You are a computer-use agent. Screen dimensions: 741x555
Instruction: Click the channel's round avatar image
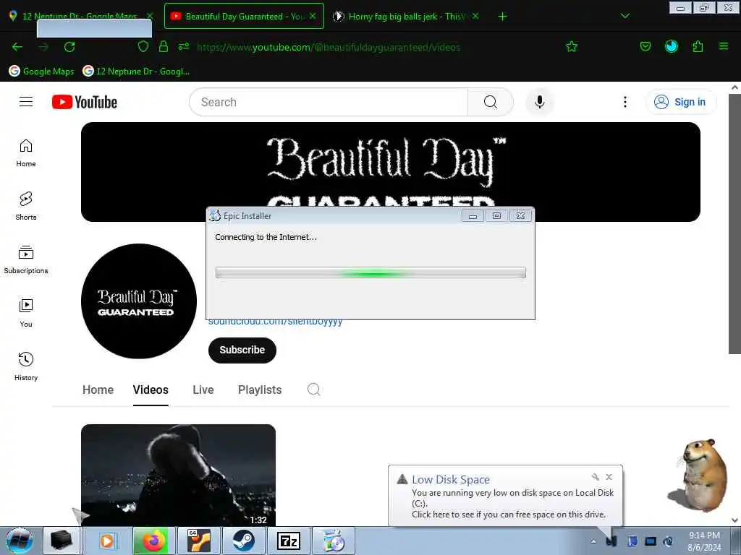(x=138, y=301)
